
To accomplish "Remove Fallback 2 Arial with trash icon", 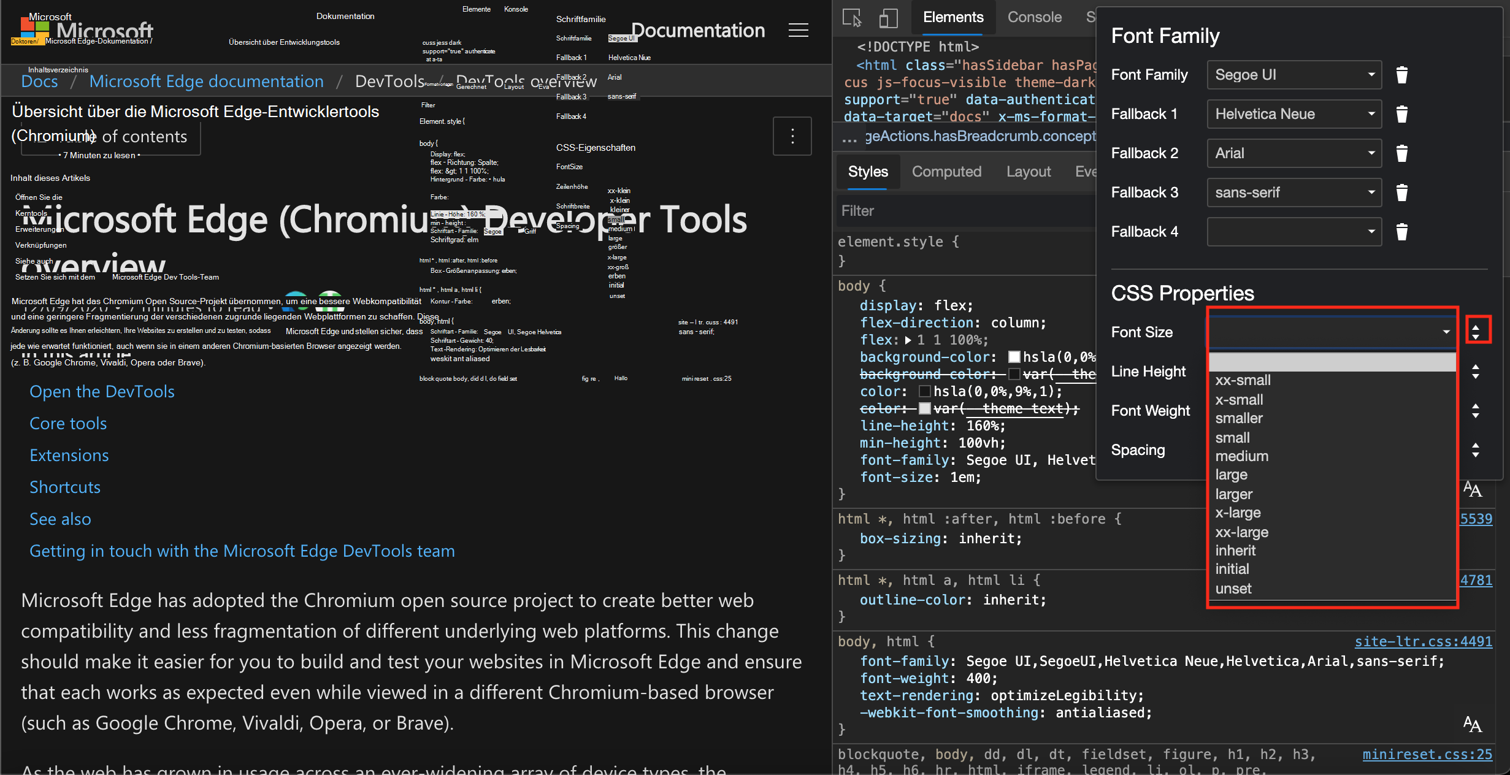I will (x=1401, y=153).
